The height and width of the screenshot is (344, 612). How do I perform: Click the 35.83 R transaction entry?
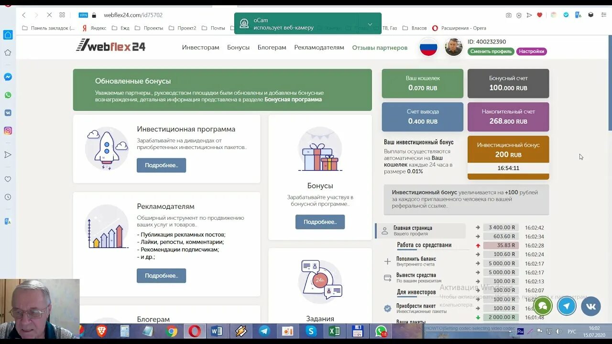point(501,246)
